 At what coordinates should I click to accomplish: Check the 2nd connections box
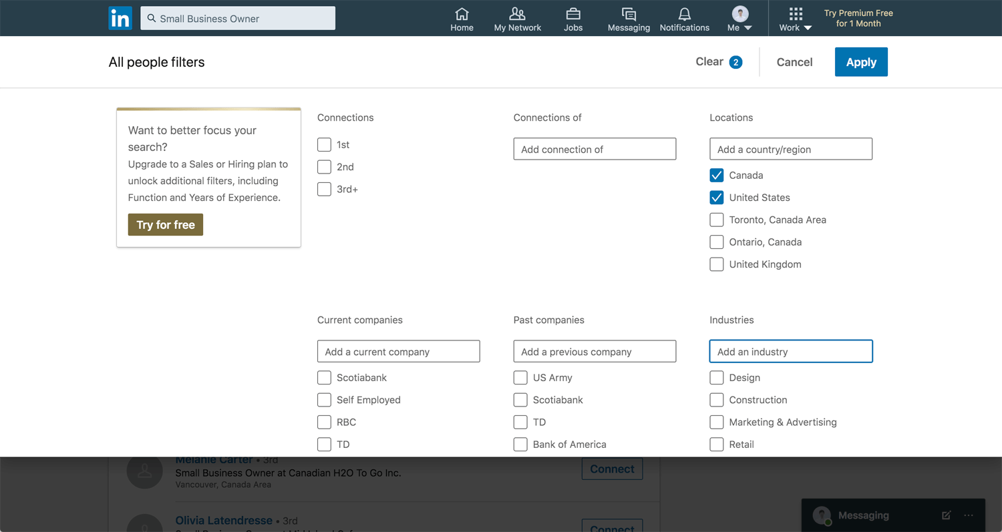[324, 167]
